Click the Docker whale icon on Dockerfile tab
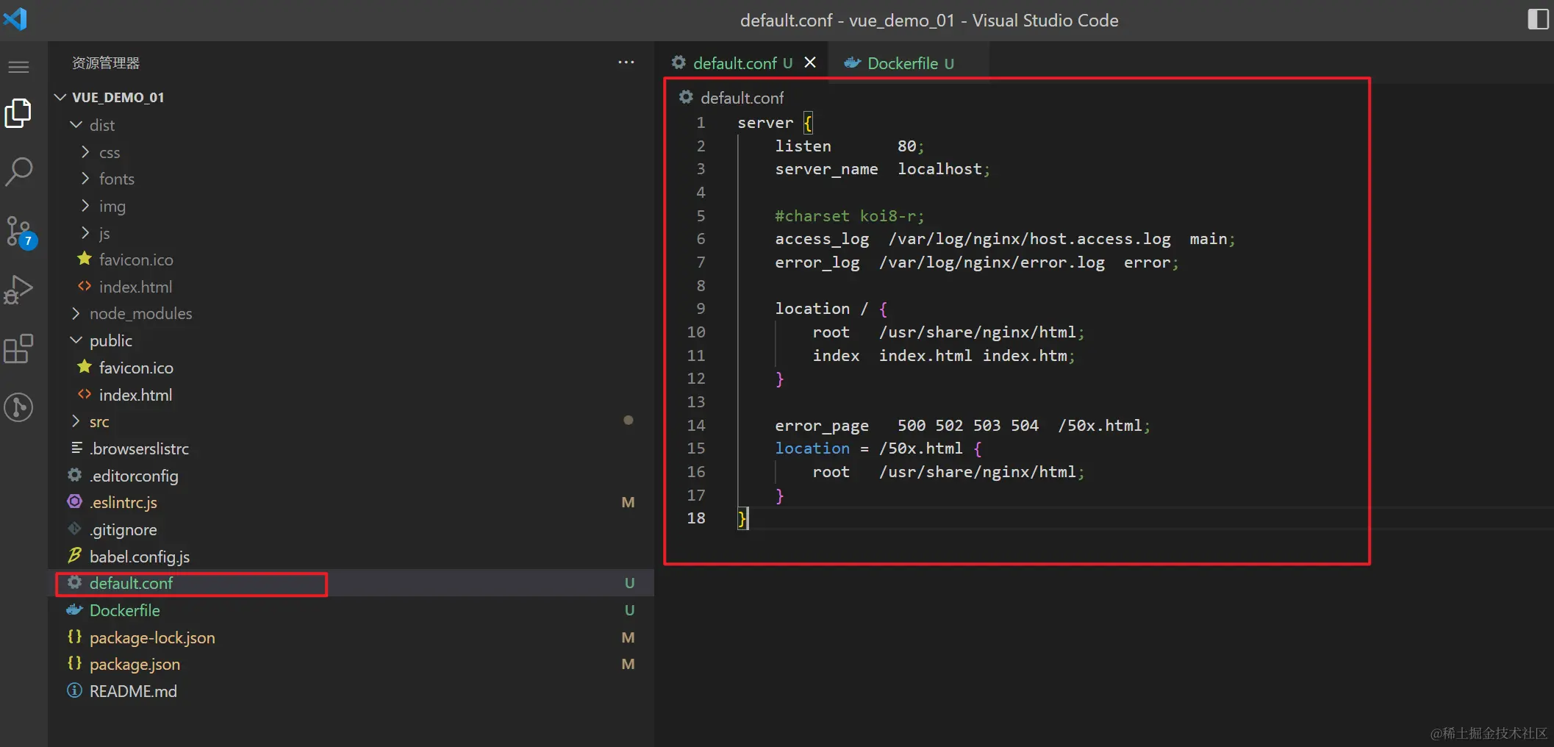Viewport: 1554px width, 747px height. coord(852,62)
